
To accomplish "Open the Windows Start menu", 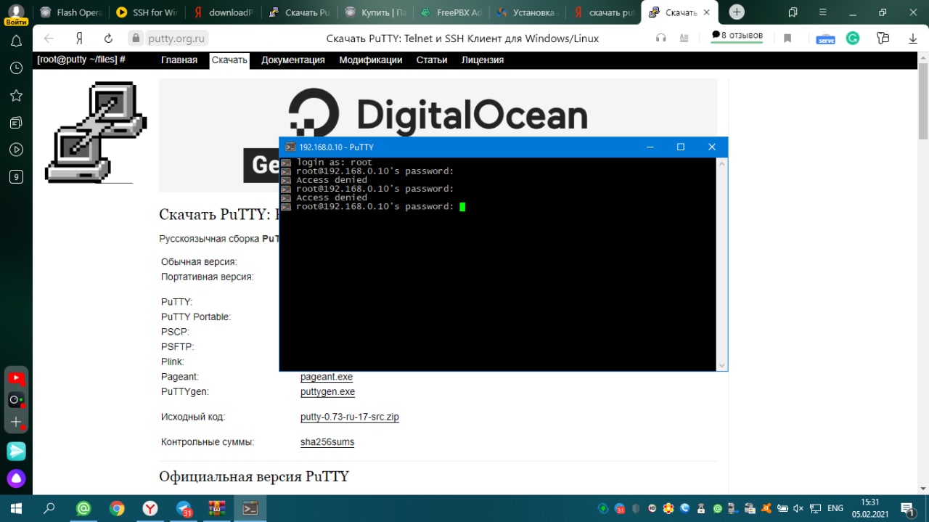I will tap(15, 508).
